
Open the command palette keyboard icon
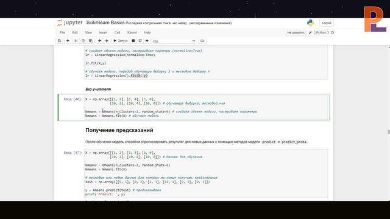202,41
